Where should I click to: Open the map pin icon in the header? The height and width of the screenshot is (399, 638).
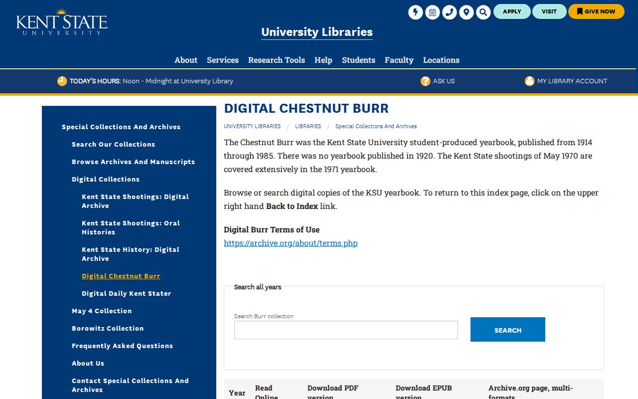(467, 12)
